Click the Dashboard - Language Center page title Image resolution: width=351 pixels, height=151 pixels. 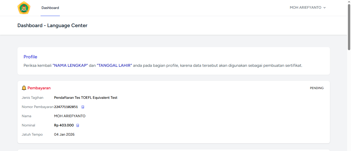(52, 26)
